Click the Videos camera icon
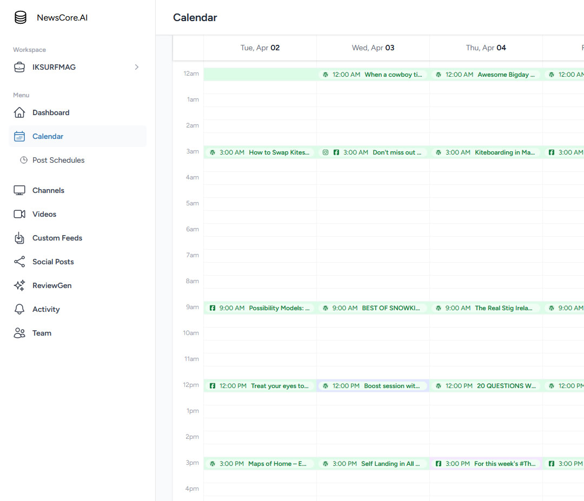 19,214
